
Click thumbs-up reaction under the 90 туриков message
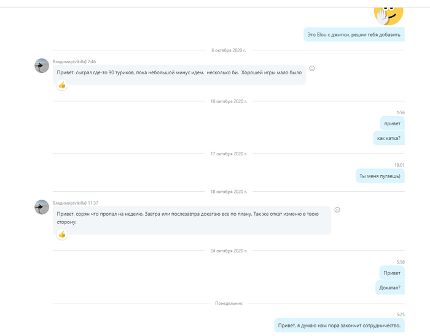pos(61,85)
